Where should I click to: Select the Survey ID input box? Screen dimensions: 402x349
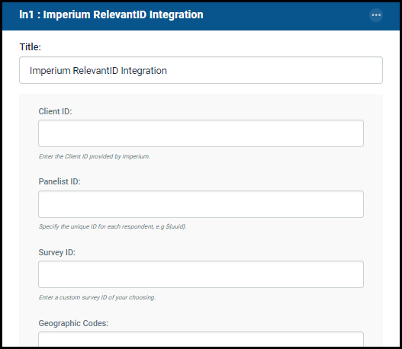(201, 274)
